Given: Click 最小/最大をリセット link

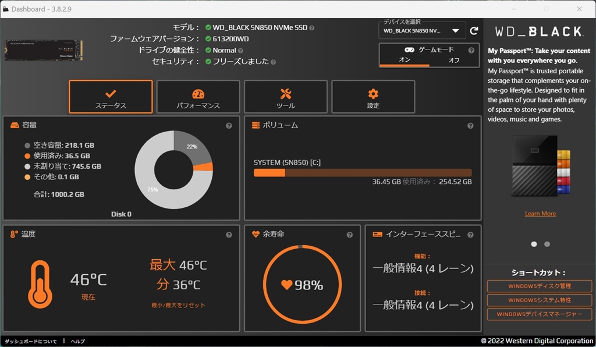Looking at the screenshot, I should coord(178,305).
